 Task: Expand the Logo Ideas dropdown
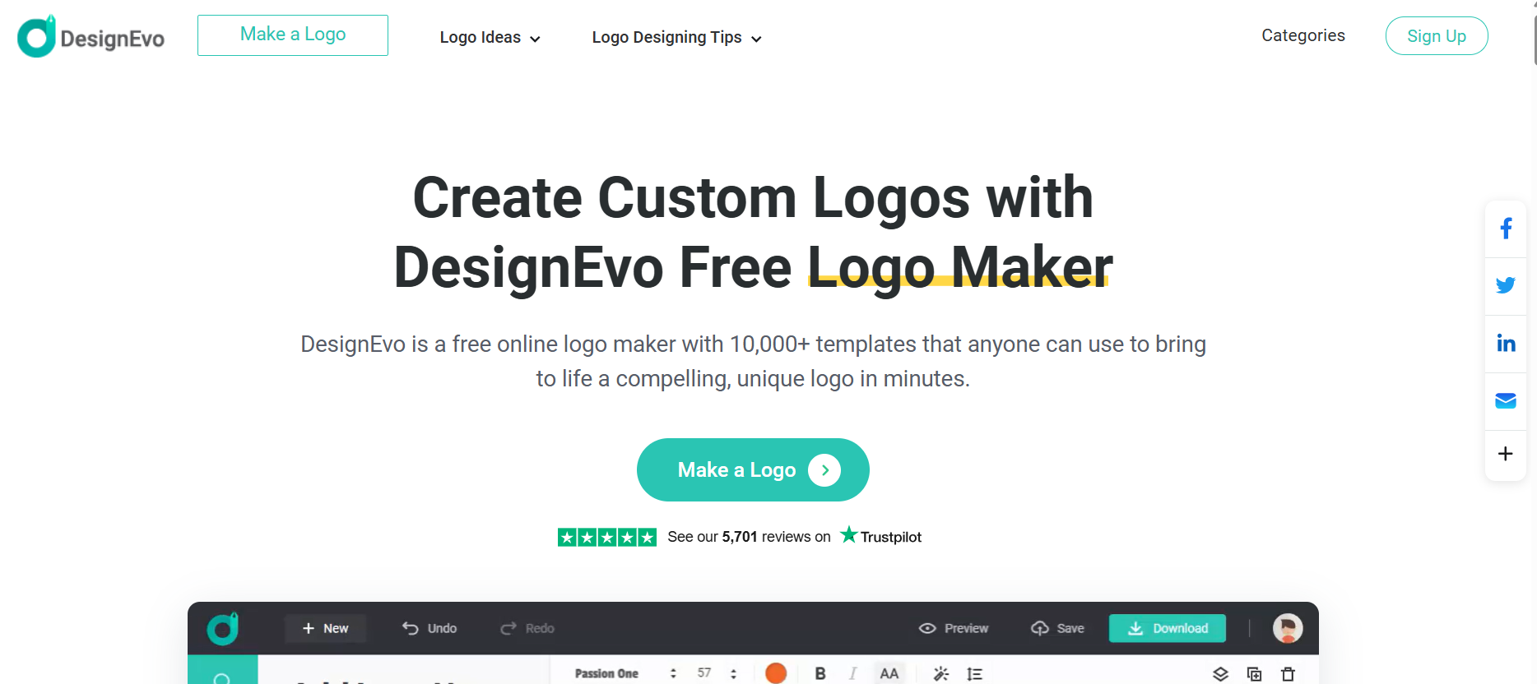[490, 37]
